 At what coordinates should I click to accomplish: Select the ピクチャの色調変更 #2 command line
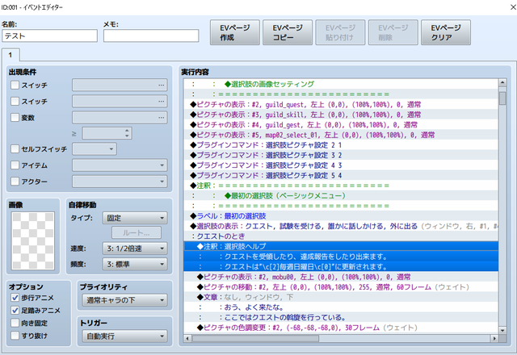[341, 328]
